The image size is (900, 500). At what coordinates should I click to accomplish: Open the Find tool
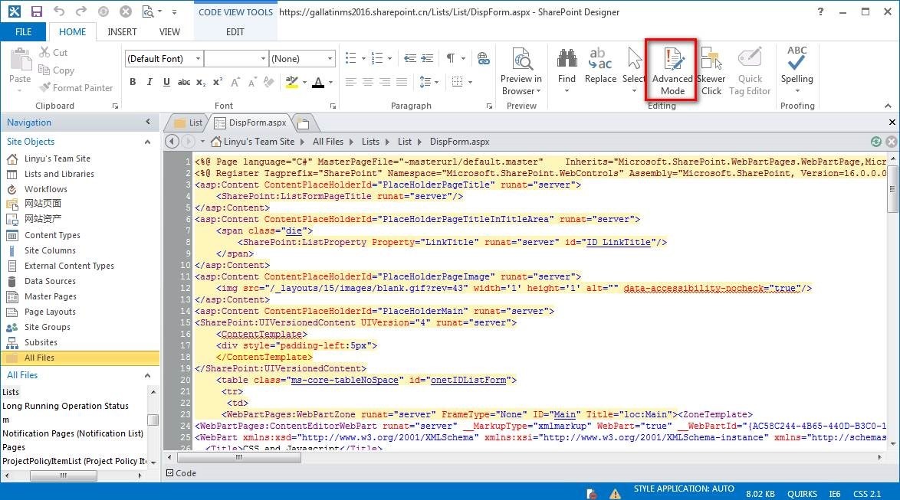coord(567,69)
